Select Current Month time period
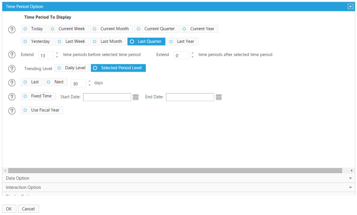Viewport: 357px width, 215px height. (x=111, y=29)
